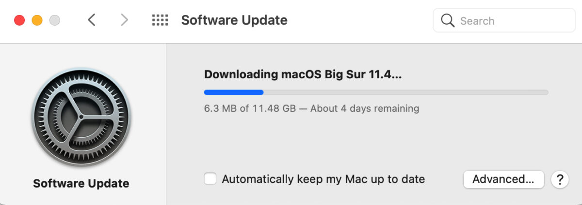Click the gray zoom window button
This screenshot has height=205, width=582.
click(55, 20)
